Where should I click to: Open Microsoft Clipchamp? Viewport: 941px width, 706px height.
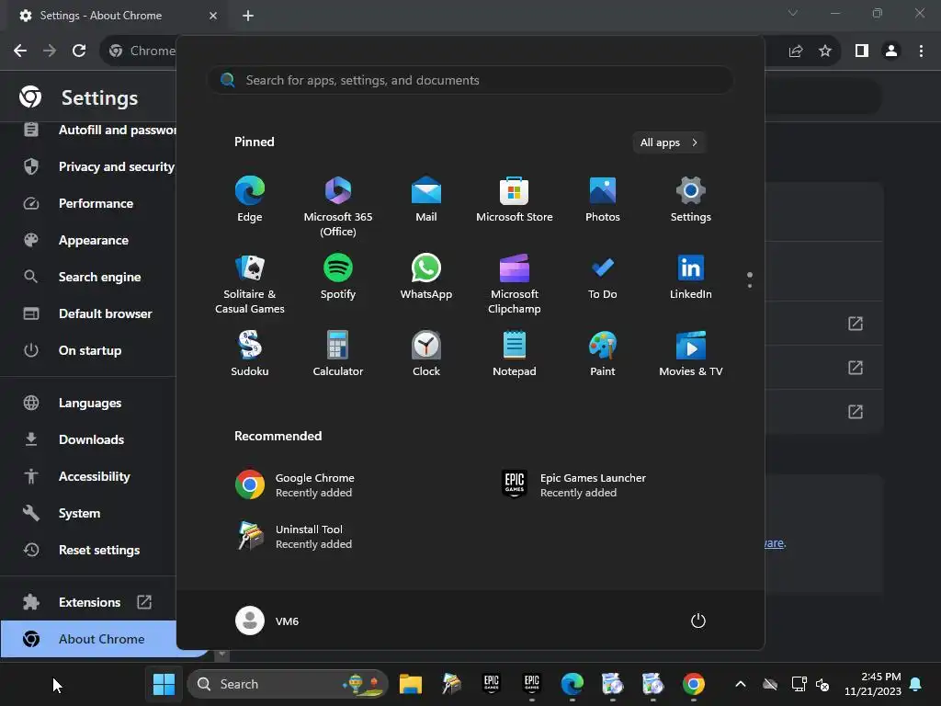click(x=515, y=283)
